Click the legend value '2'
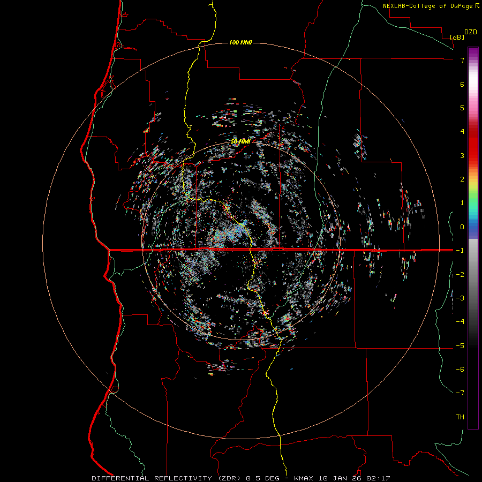482x482 pixels. click(462, 179)
